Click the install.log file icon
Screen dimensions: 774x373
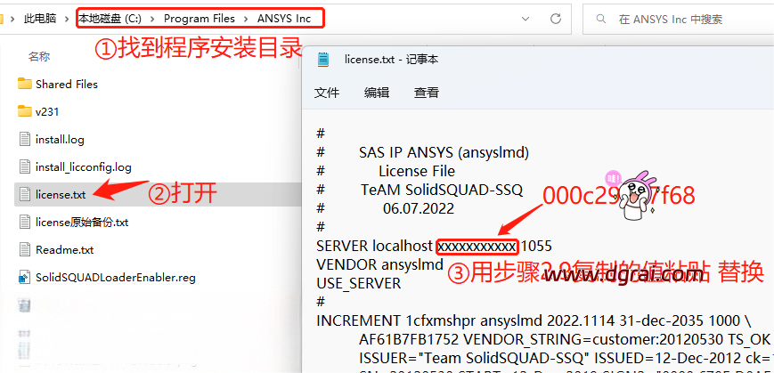click(25, 139)
